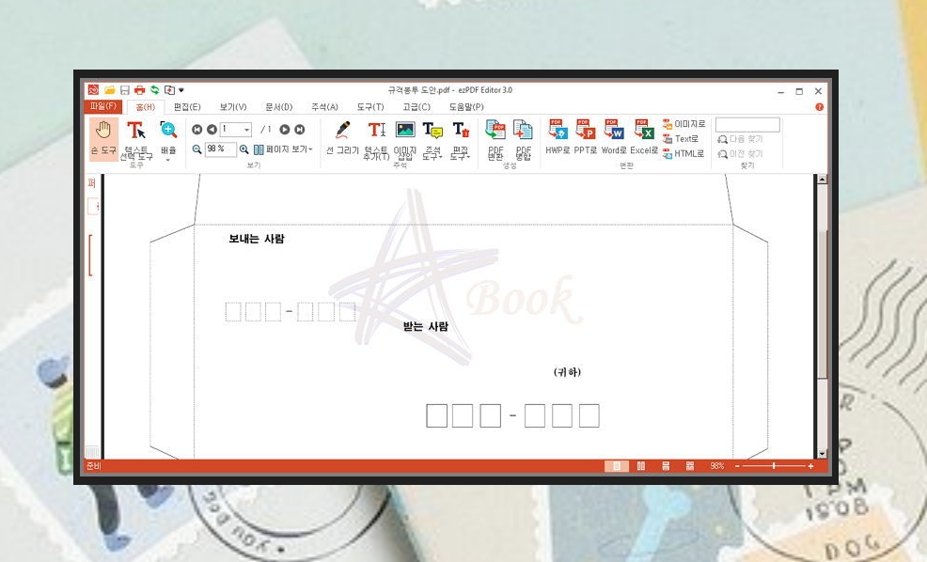Click zoom minus on status bar
This screenshot has width=927, height=562.
point(737,466)
